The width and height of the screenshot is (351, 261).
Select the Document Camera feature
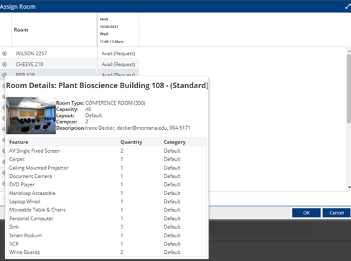tap(107, 176)
